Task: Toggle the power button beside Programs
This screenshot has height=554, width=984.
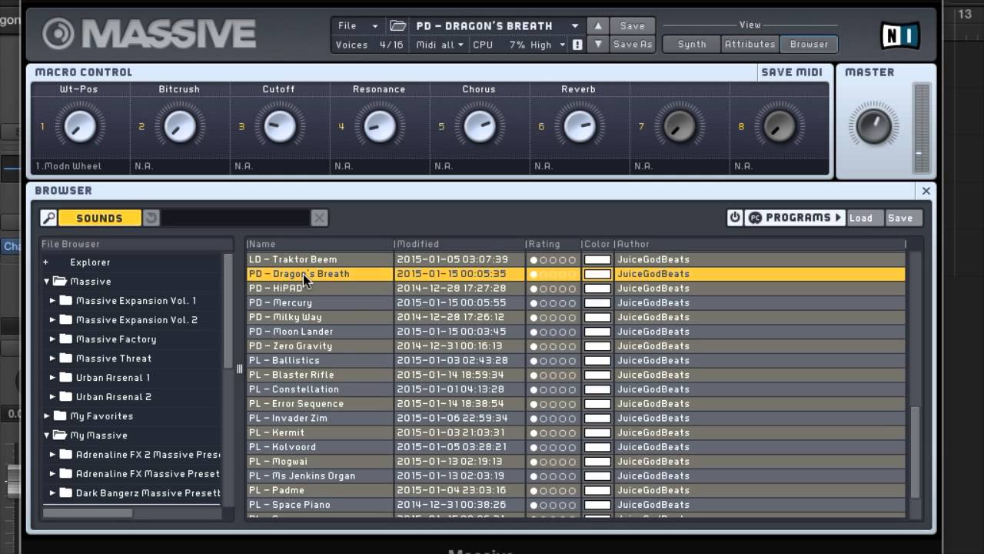Action: 735,218
